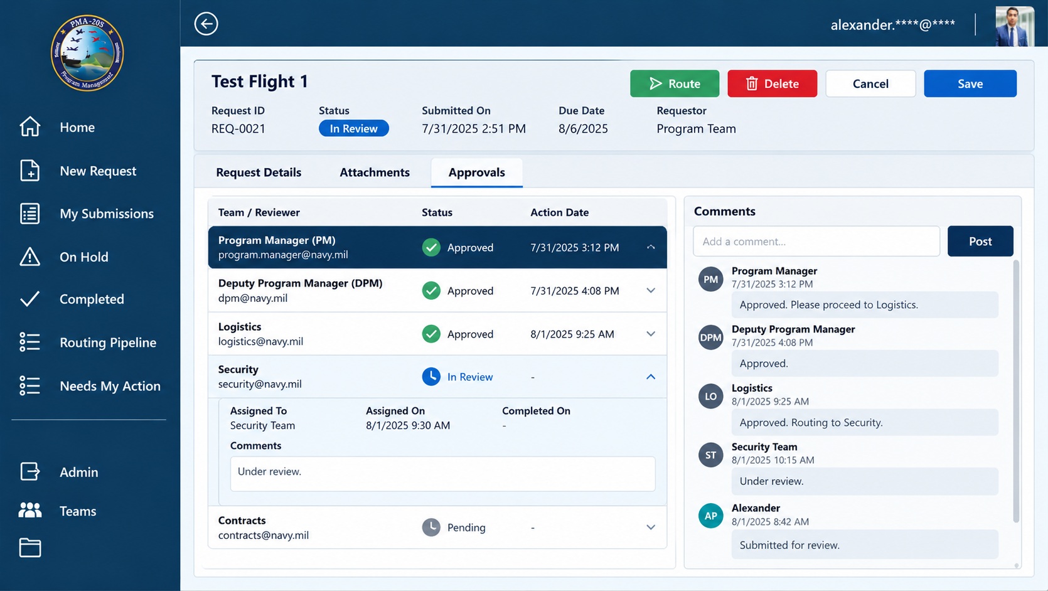Route the Test Flight 1 request

click(x=675, y=83)
